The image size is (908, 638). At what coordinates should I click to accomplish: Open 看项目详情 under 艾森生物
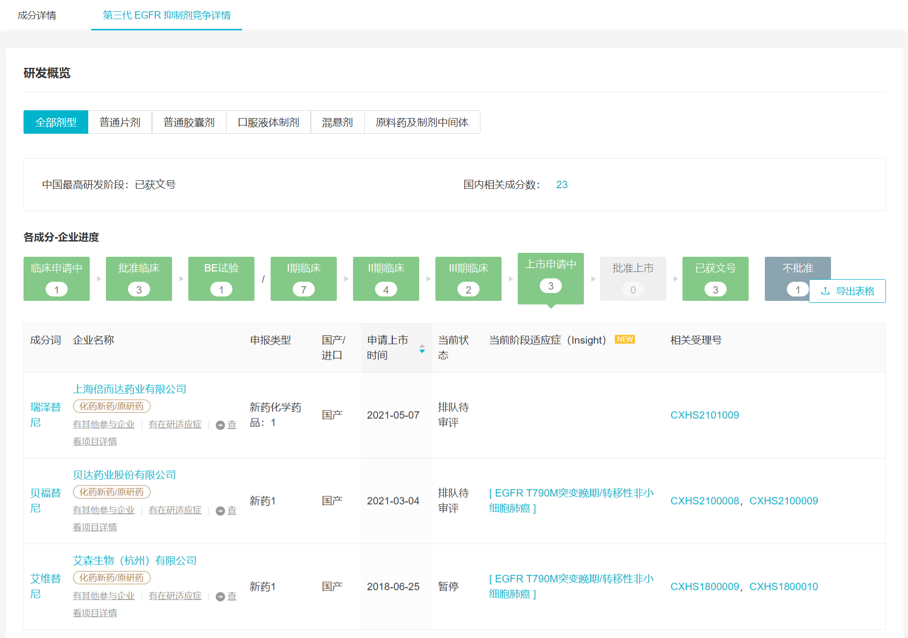(x=95, y=613)
